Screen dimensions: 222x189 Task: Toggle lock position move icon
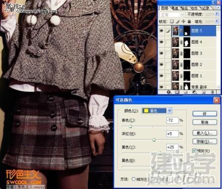[183, 22]
